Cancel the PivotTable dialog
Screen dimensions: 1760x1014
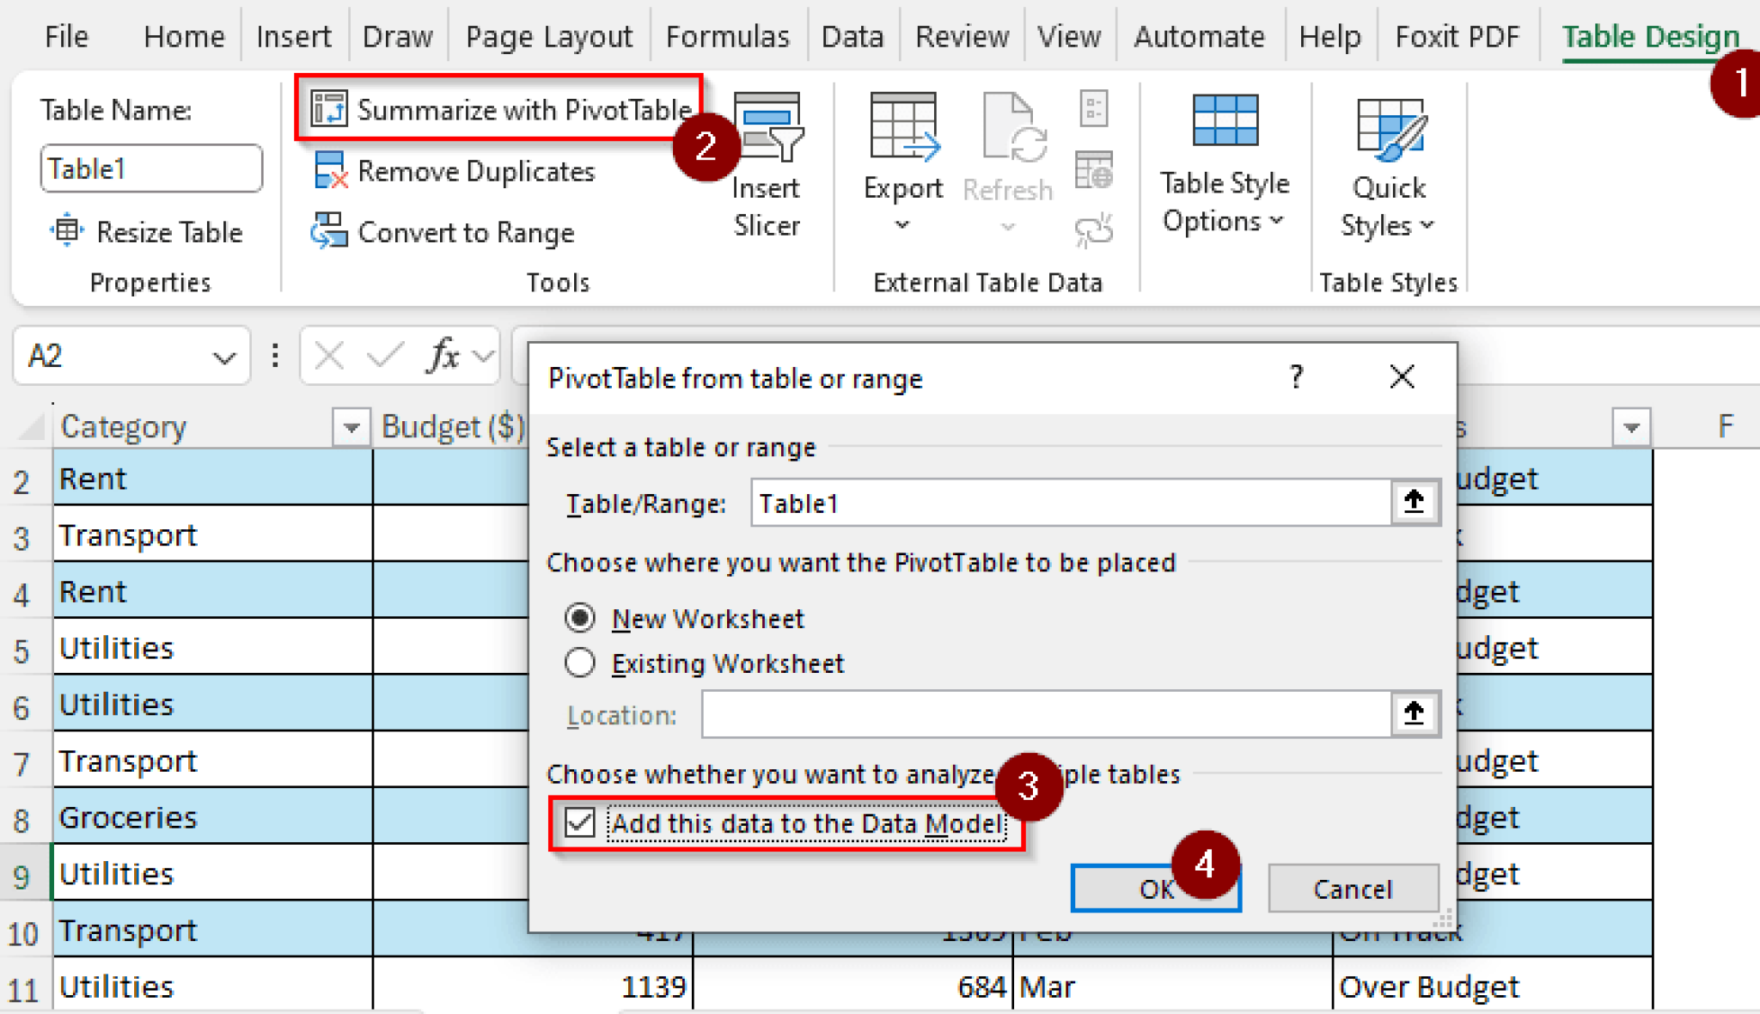pyautogui.click(x=1353, y=889)
